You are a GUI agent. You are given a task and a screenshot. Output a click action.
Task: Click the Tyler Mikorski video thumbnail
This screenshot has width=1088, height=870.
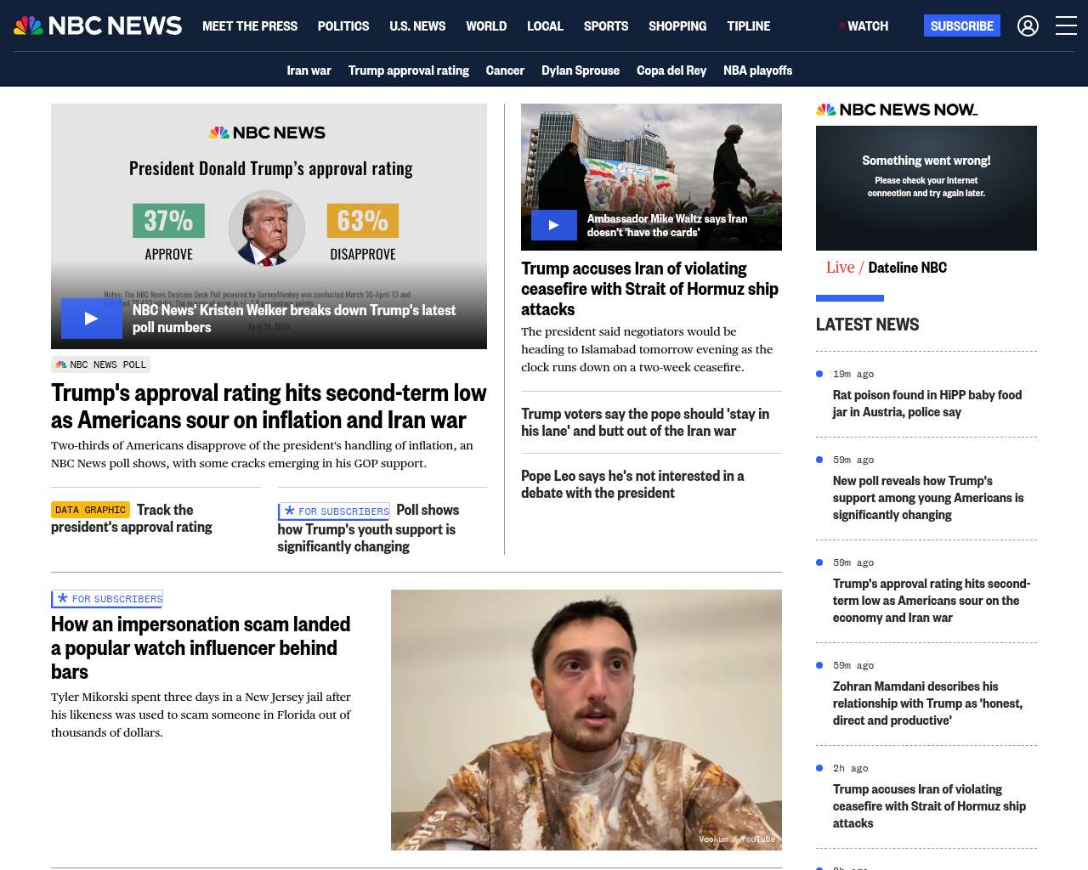tap(586, 720)
